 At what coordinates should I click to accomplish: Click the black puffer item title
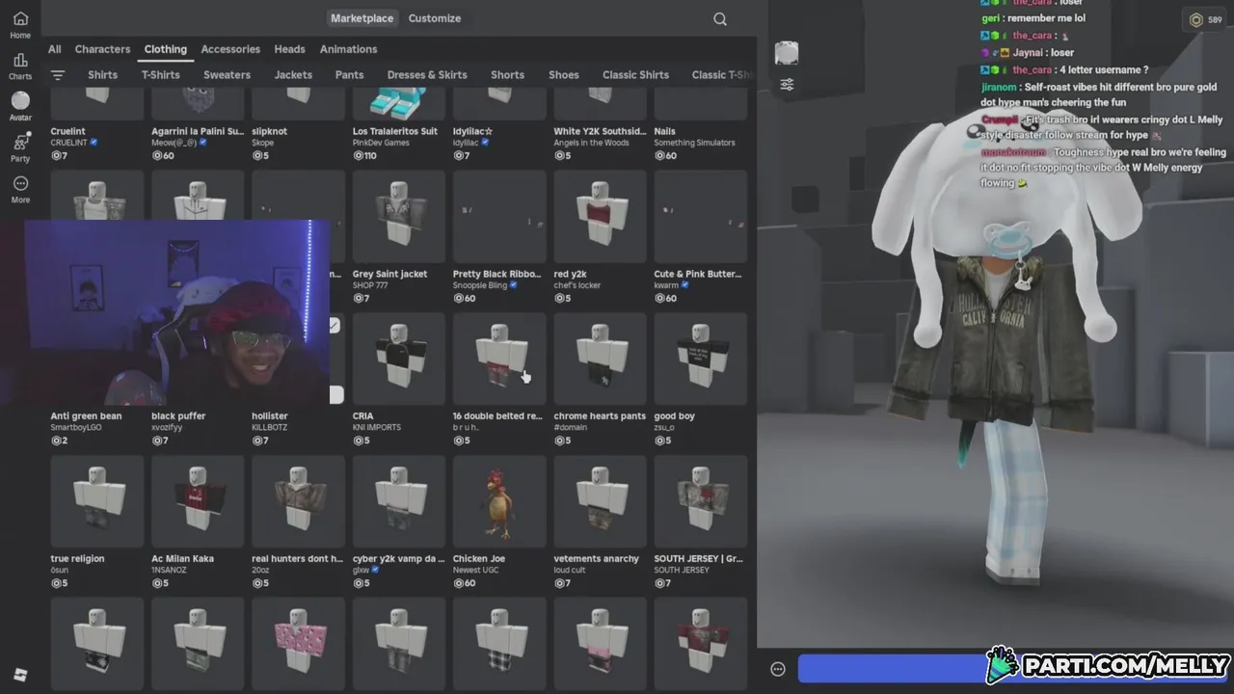pos(178,416)
